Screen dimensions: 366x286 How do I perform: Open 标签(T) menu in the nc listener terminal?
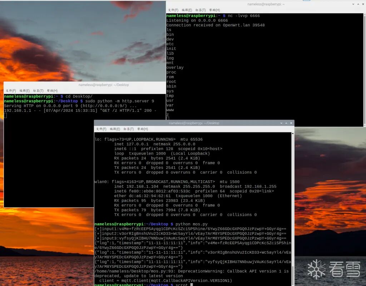201,10
